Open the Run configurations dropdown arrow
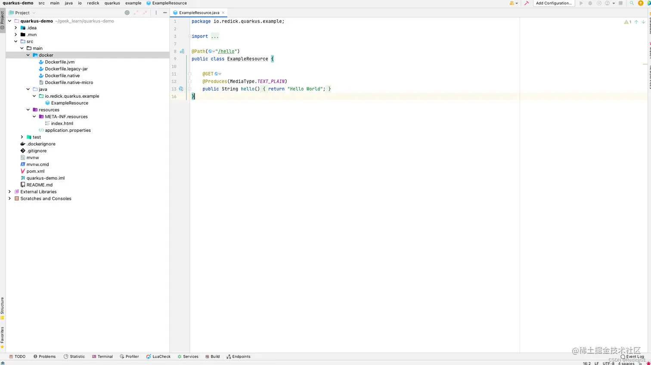 point(614,3)
